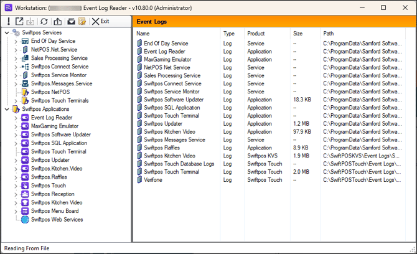The image size is (417, 254).
Task: Click the gears icon beside Swiftpos Services
Action: coord(16,33)
